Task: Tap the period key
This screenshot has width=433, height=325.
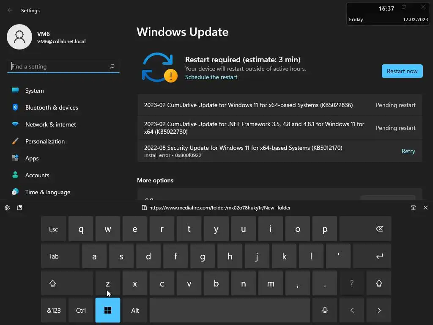Action: click(325, 283)
